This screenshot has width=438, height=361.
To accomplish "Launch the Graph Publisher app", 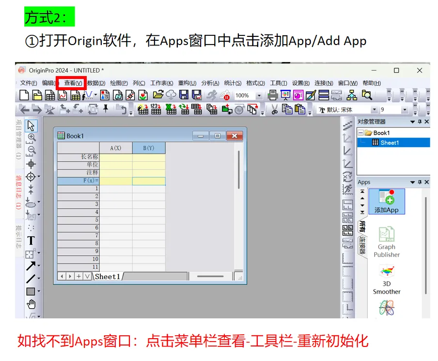I will [x=387, y=242].
